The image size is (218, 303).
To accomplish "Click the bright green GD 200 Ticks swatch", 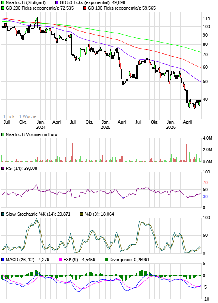I will [x=3, y=8].
